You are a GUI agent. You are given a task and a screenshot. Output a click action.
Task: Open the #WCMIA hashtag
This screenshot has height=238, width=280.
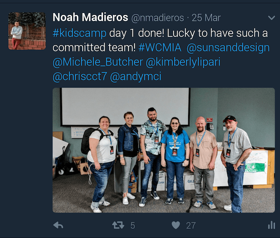(160, 48)
